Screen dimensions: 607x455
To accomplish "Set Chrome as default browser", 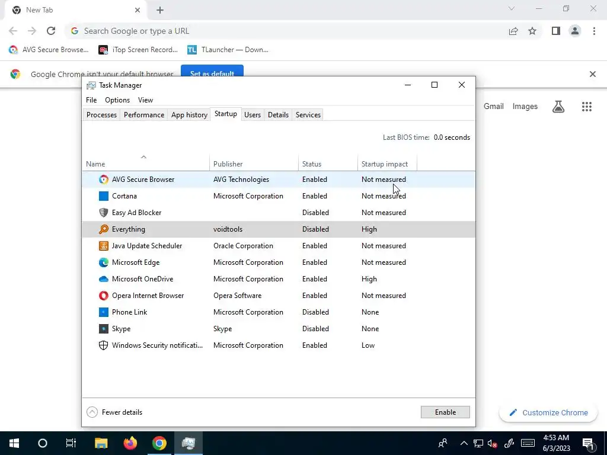I will pos(212,72).
